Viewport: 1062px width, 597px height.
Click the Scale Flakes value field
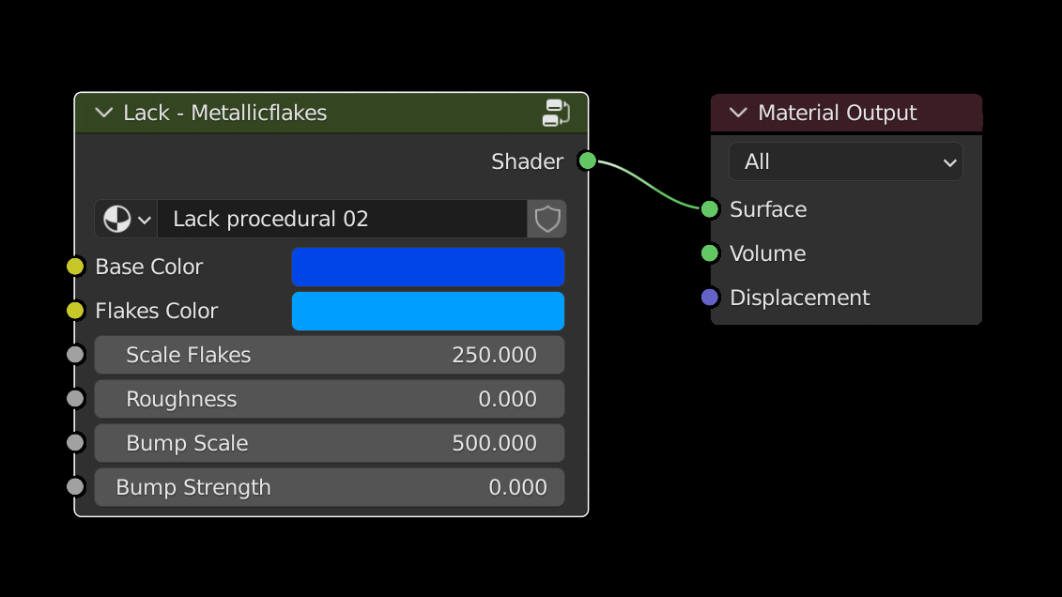point(330,355)
